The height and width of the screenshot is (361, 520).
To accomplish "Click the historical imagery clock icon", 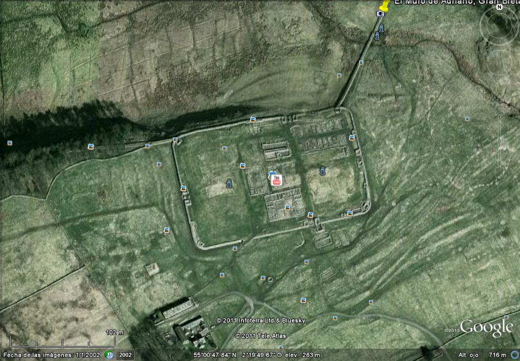I will click(x=109, y=355).
